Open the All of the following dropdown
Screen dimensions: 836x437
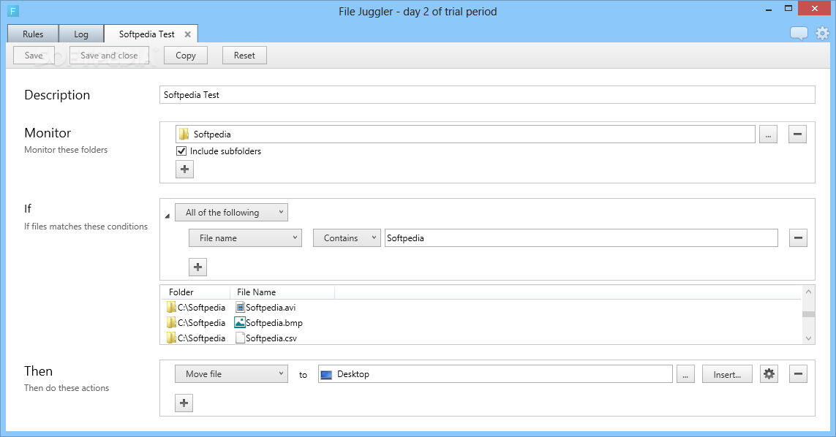pyautogui.click(x=231, y=212)
